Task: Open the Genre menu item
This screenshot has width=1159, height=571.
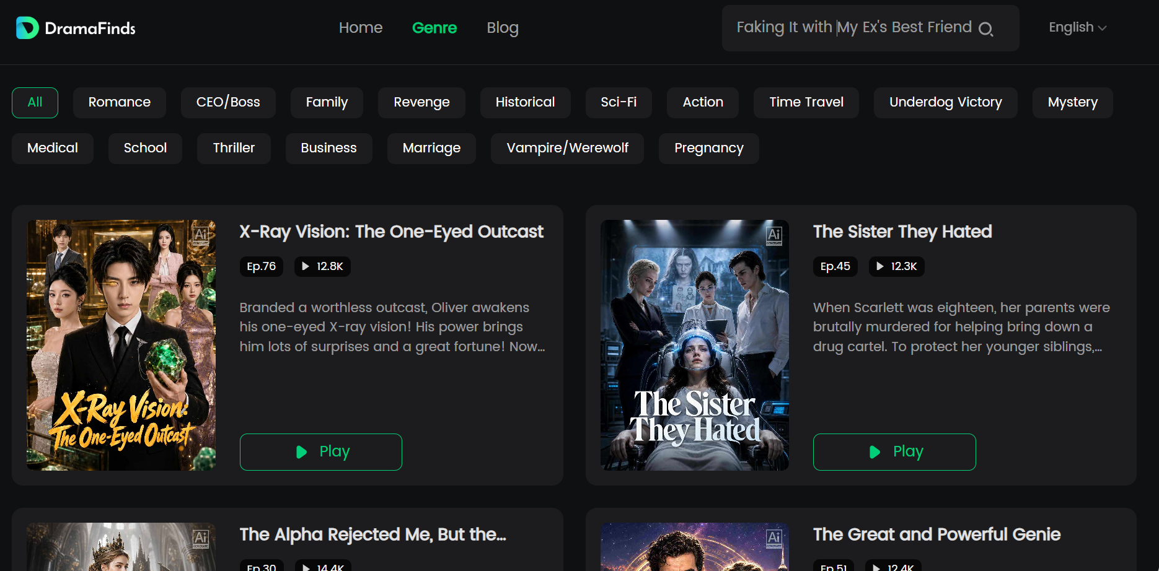Action: (434, 28)
